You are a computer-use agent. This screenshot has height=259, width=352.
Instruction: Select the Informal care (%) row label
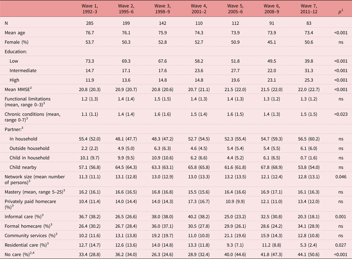23,217
